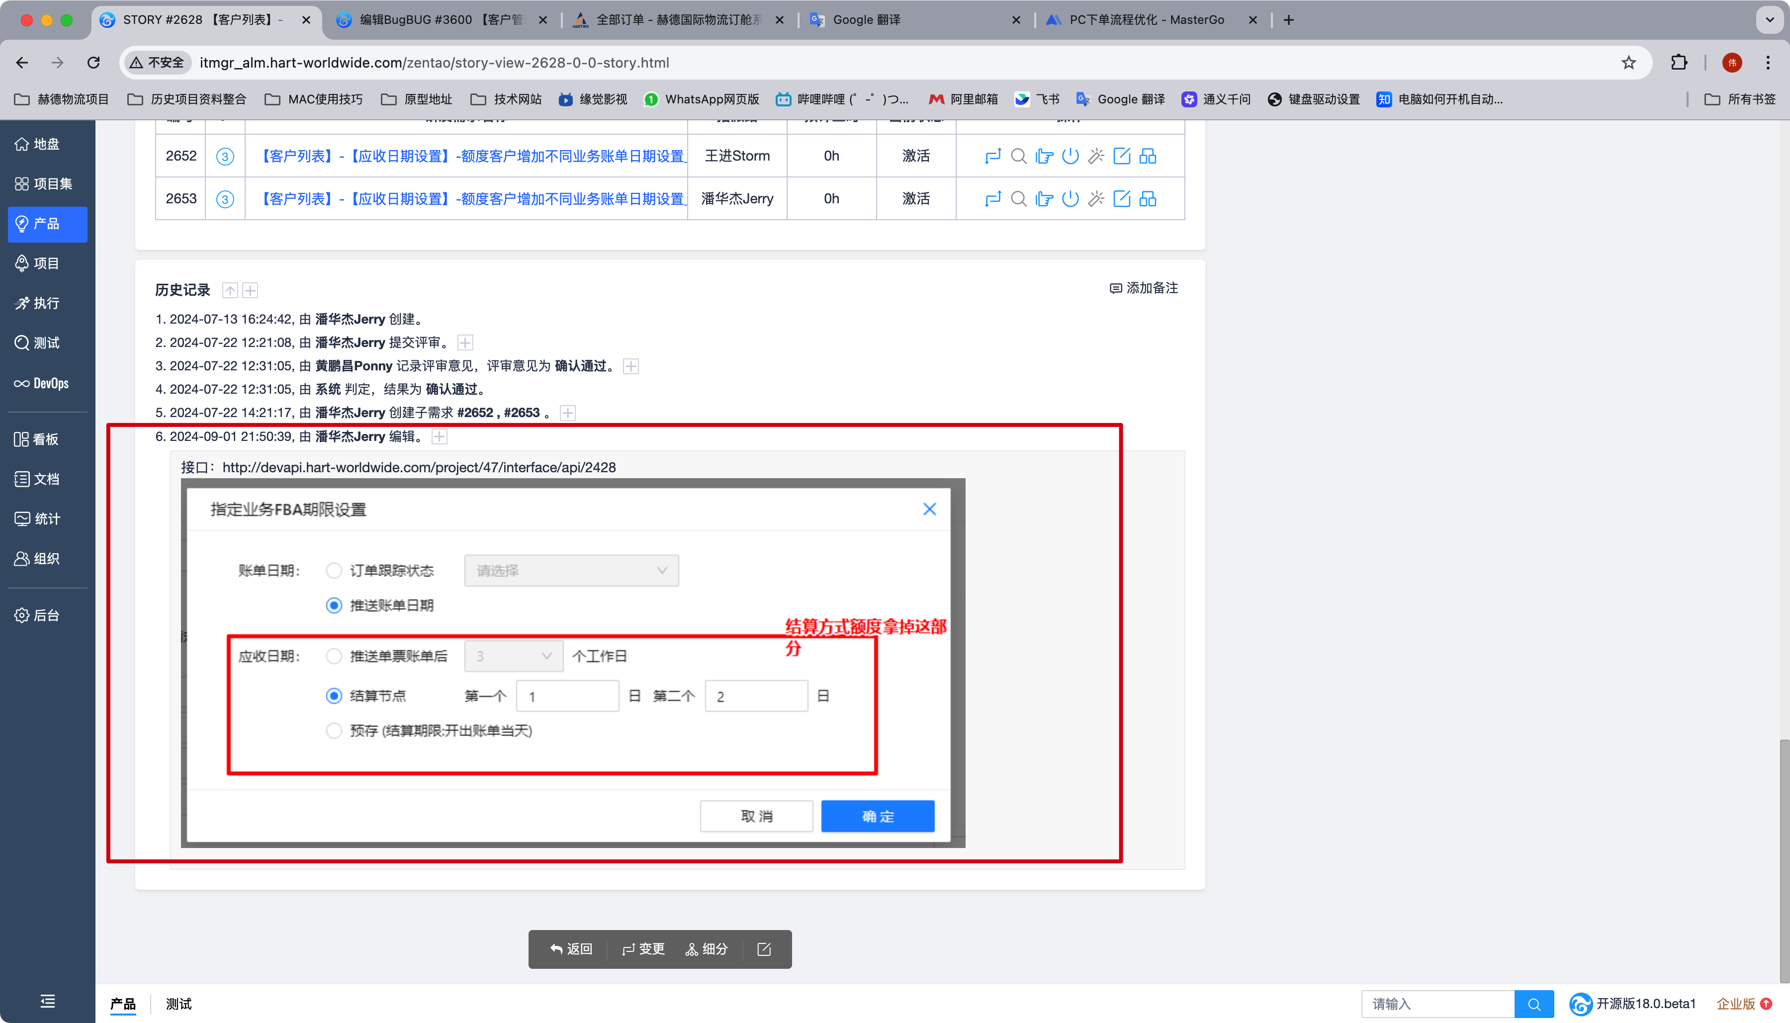This screenshot has width=1790, height=1023.
Task: Click batch-create hierarchy icon for story 2652
Action: click(x=1148, y=156)
